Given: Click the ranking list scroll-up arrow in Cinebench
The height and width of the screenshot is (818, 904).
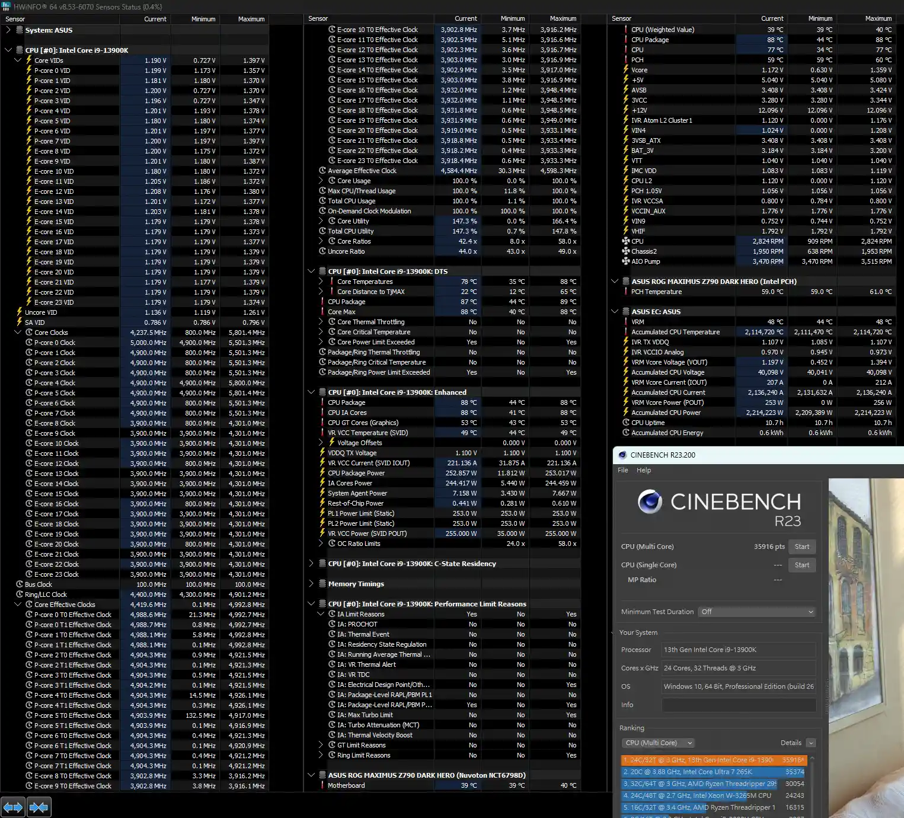Looking at the screenshot, I should [812, 758].
